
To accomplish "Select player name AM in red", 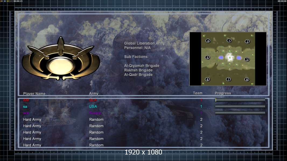I will click(26, 100).
